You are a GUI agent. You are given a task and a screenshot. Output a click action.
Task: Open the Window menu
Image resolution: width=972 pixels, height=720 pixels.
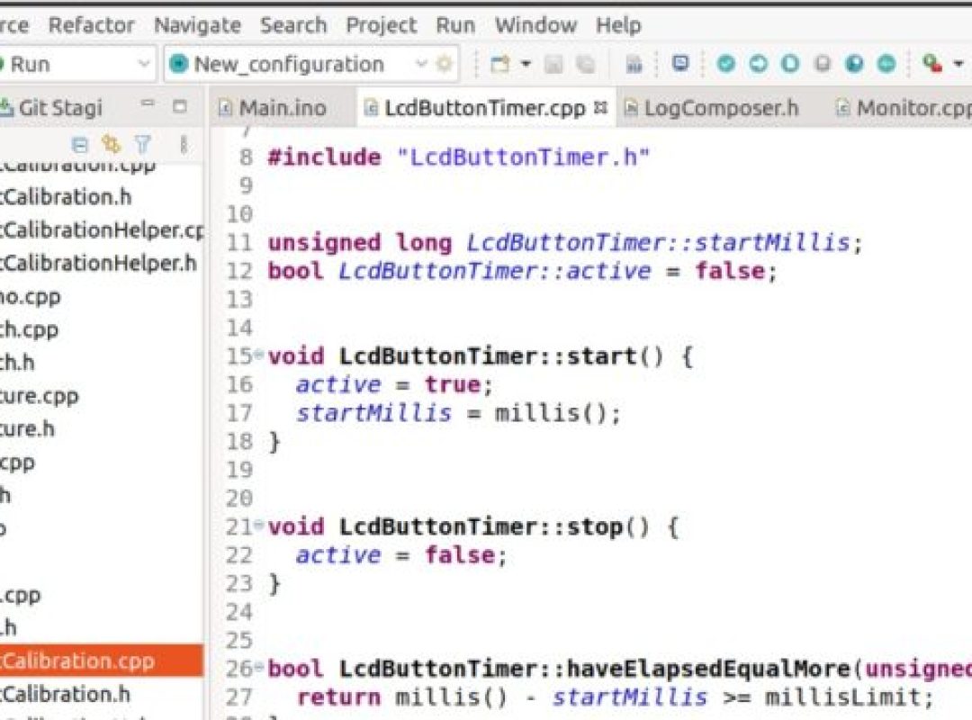(x=535, y=25)
